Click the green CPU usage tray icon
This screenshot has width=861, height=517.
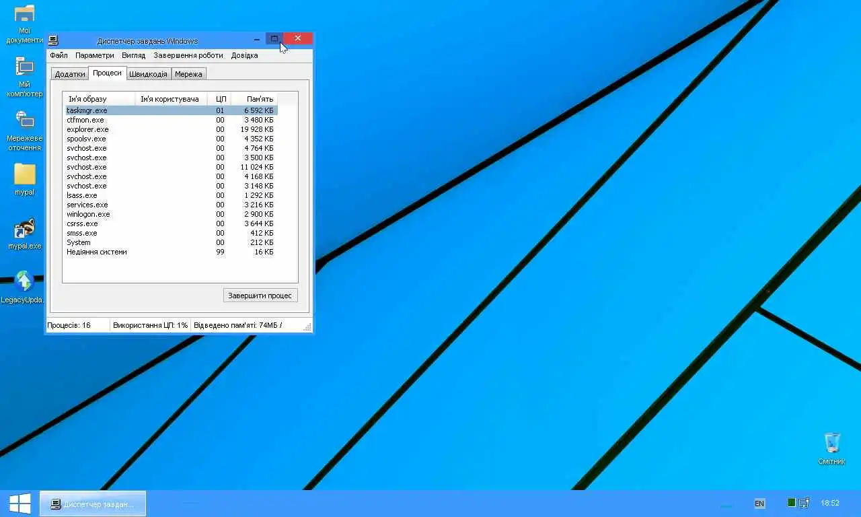(792, 503)
